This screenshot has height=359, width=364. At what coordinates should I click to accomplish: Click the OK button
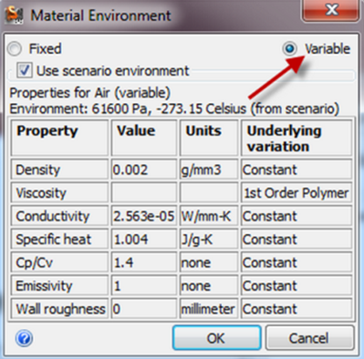click(x=216, y=338)
